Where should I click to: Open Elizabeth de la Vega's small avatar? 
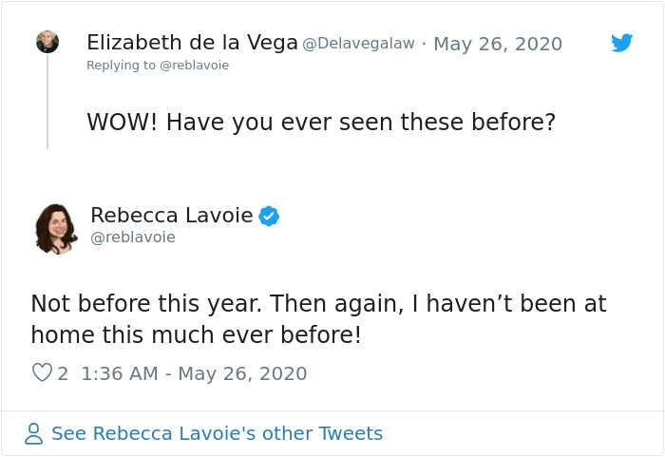47,42
